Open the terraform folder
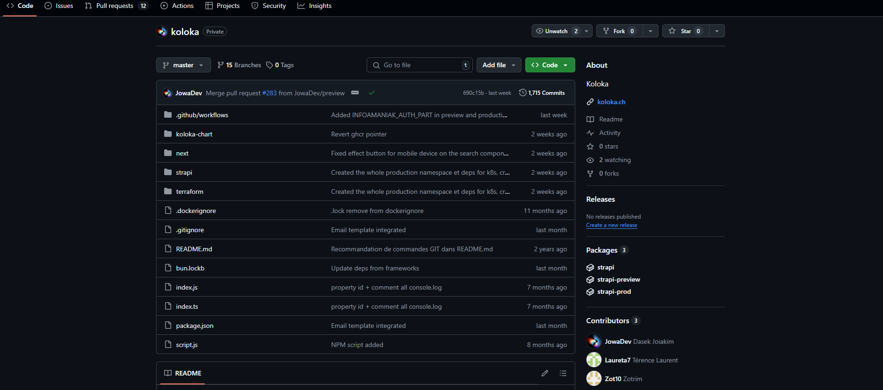 189,191
